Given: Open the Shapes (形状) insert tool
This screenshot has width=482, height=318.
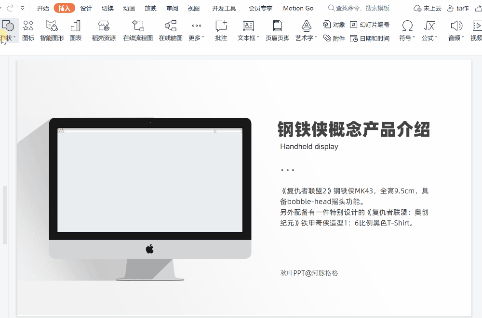Looking at the screenshot, I should [x=8, y=30].
